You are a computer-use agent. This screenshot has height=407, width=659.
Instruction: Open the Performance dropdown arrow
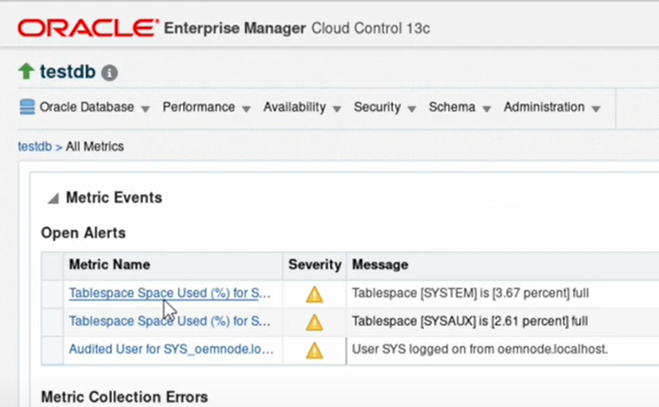pyautogui.click(x=246, y=109)
